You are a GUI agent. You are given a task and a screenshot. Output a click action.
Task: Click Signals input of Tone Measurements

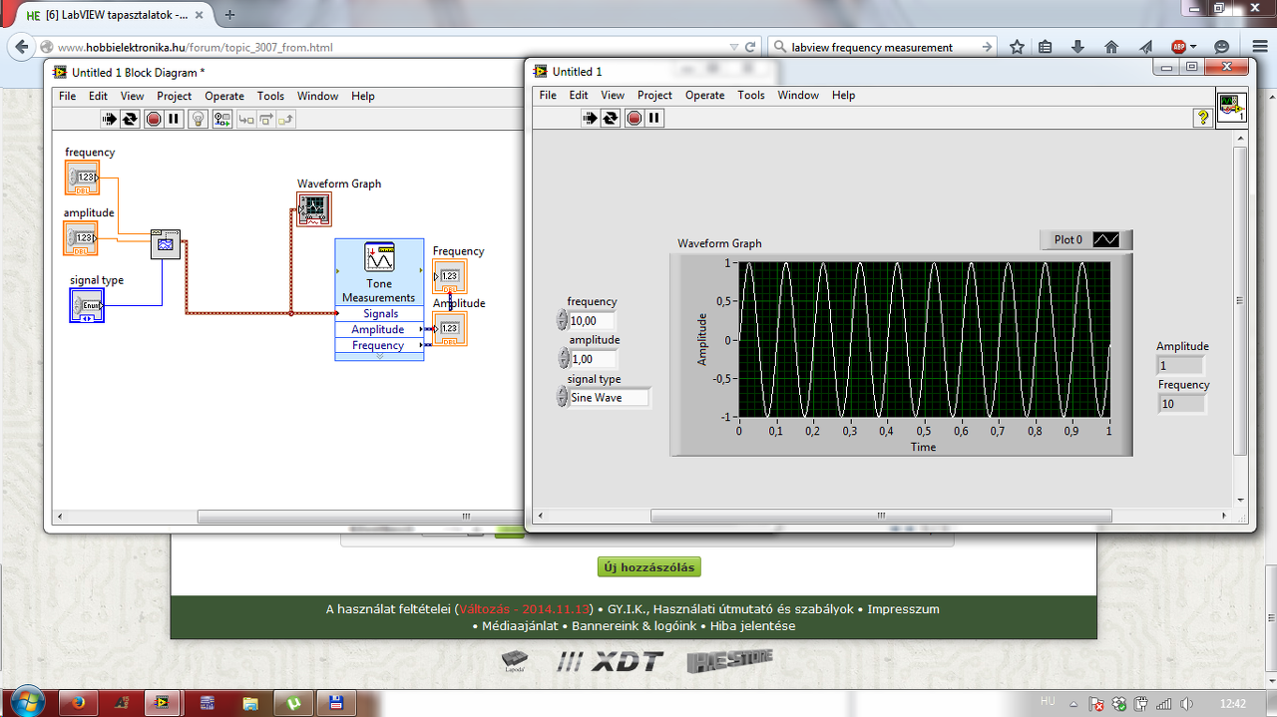tap(380, 313)
